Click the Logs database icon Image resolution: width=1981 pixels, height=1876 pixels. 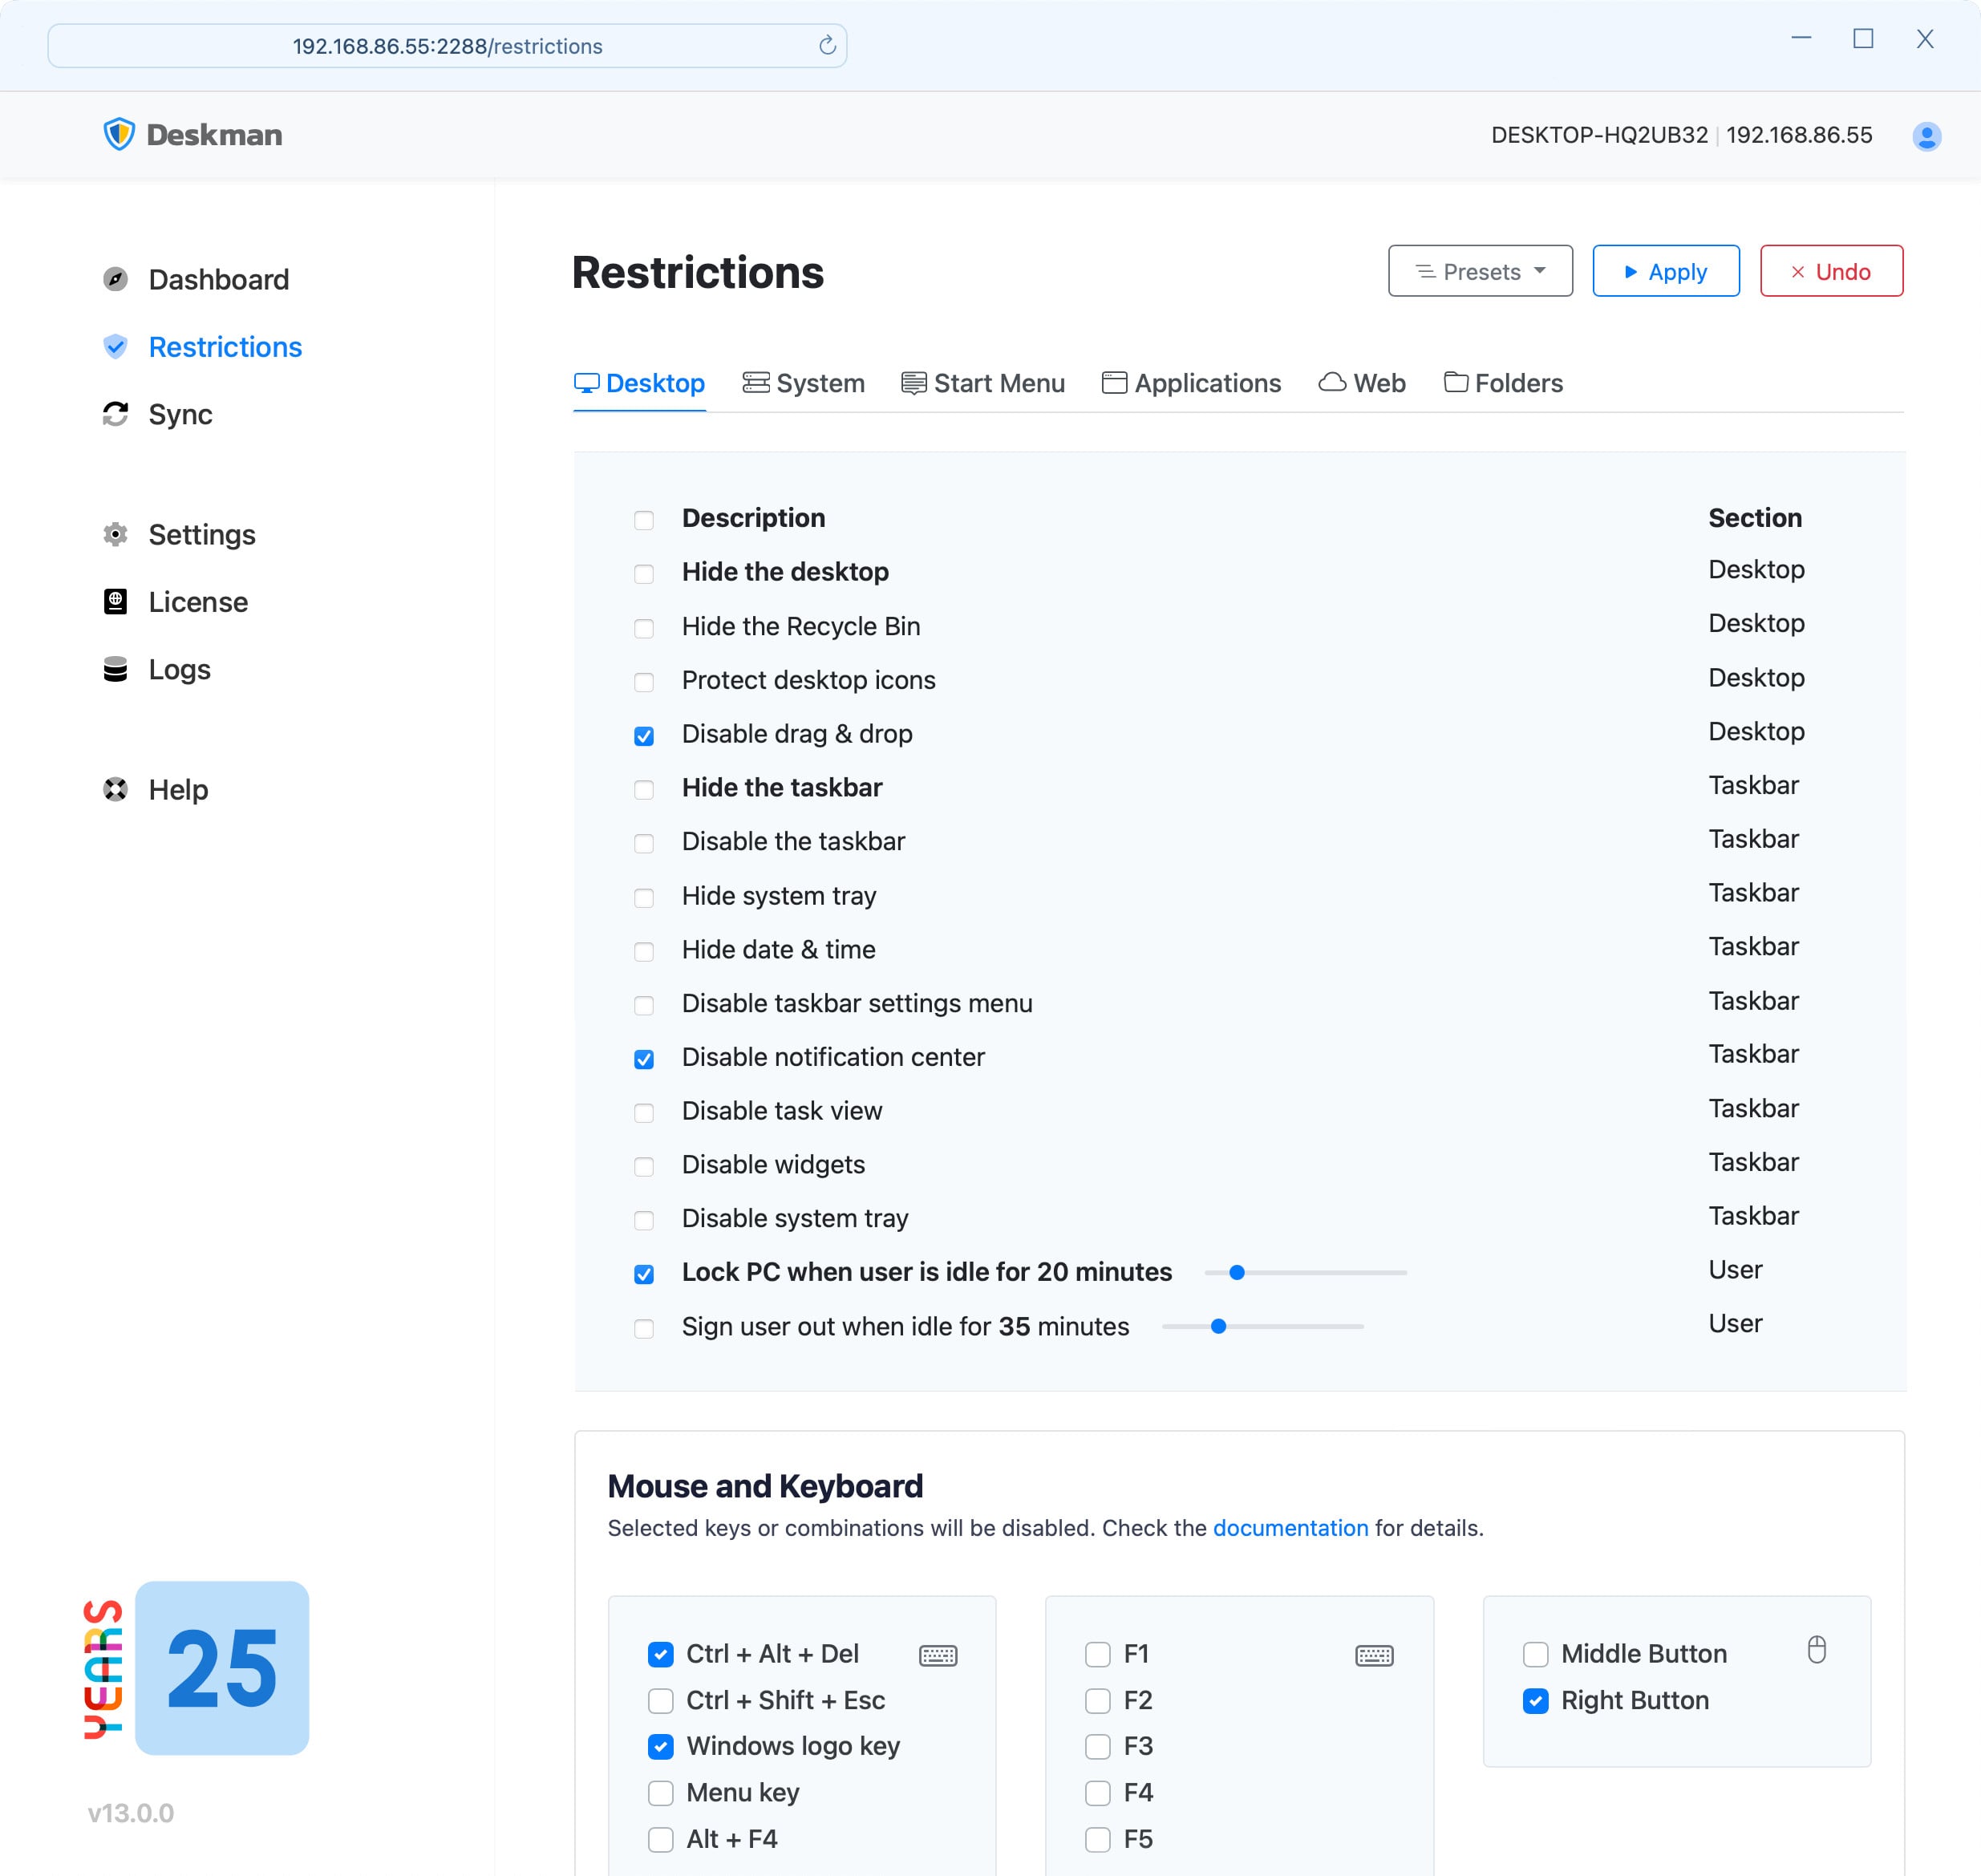[116, 669]
